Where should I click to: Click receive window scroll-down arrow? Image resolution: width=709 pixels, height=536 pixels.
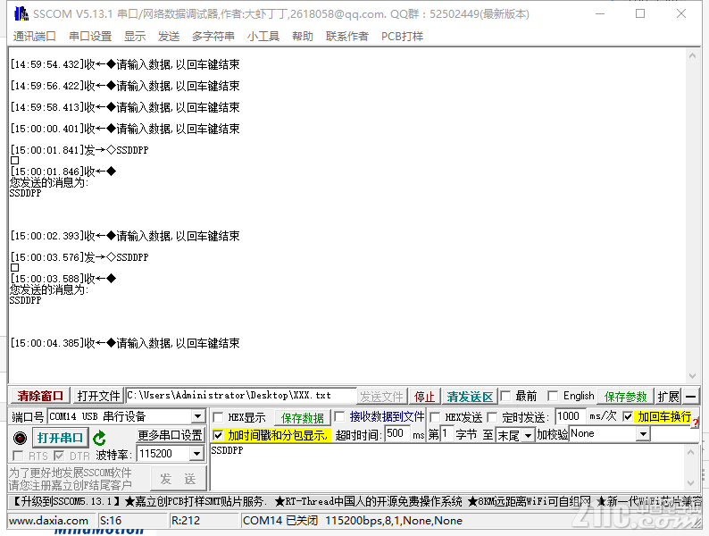pyautogui.click(x=692, y=376)
